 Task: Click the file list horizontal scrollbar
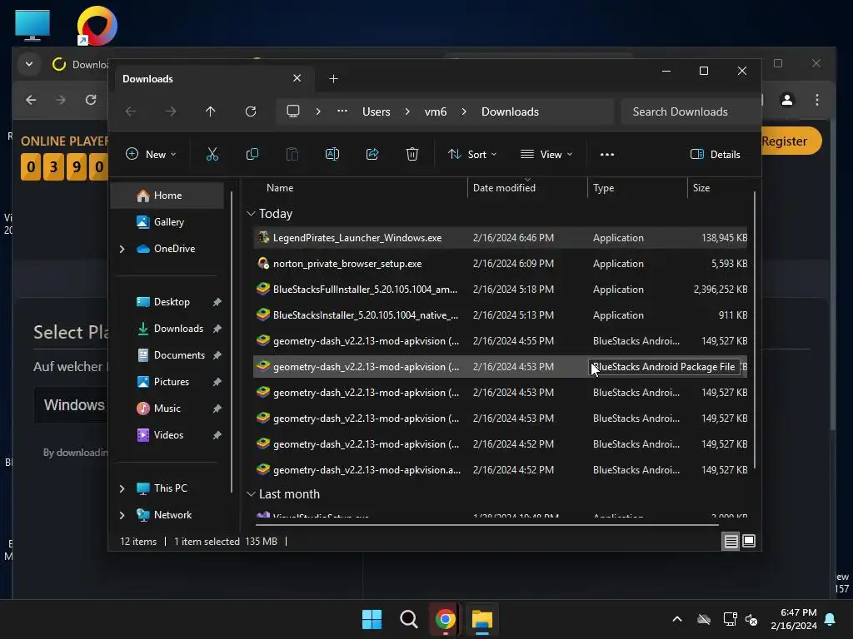tap(488, 525)
